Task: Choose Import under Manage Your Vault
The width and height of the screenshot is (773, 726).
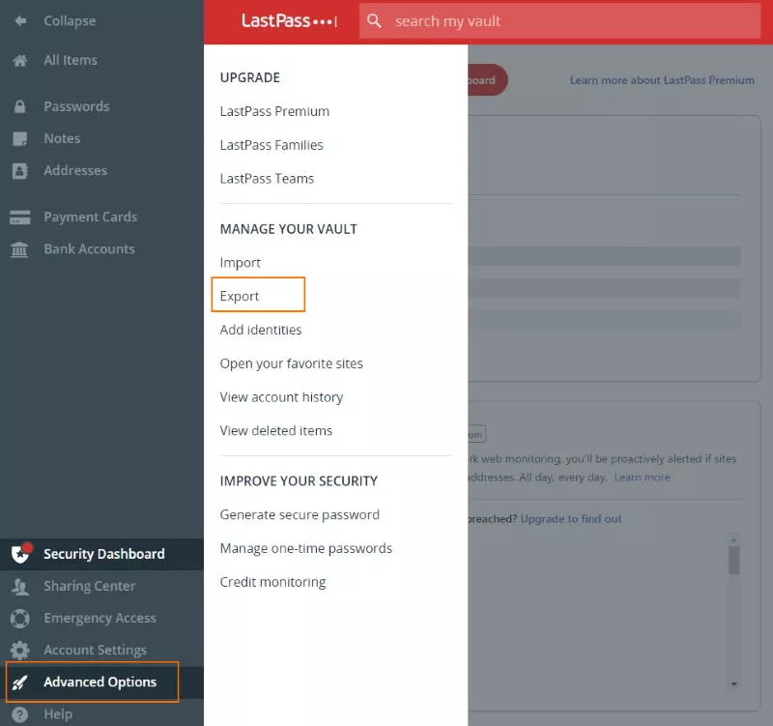Action: (240, 262)
